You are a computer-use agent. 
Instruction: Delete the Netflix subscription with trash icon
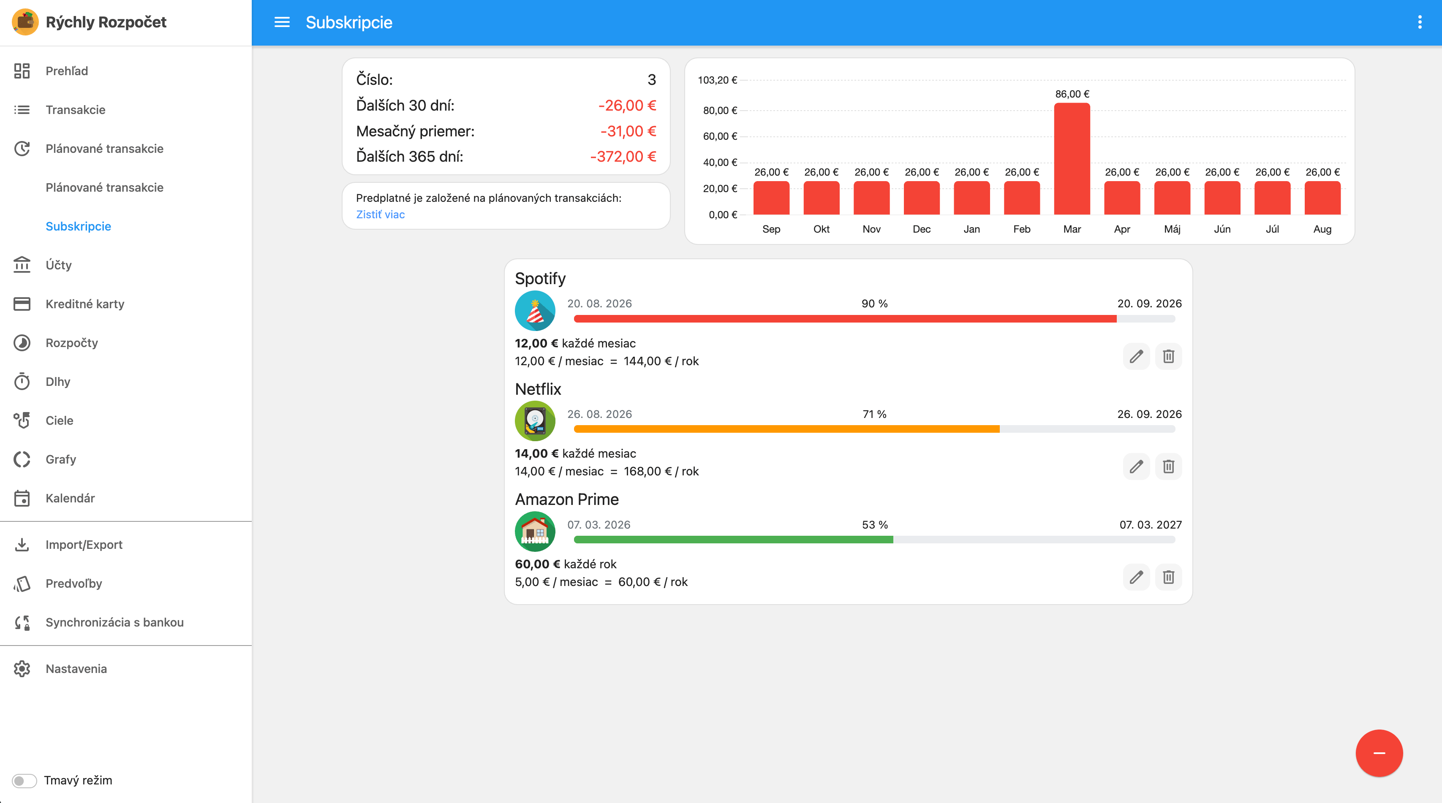click(x=1169, y=467)
